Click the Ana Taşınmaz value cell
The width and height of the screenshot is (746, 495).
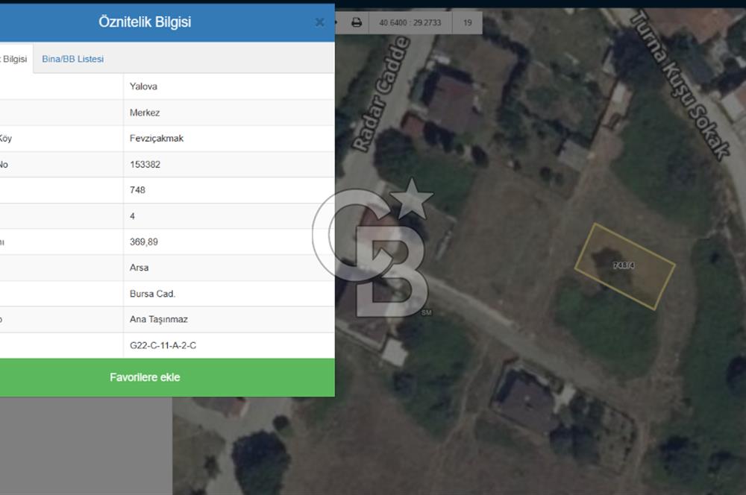point(159,320)
